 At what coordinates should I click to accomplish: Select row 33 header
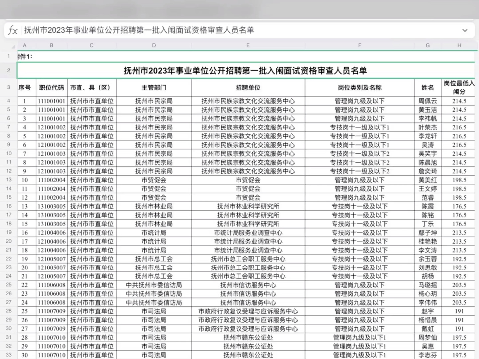click(x=9, y=355)
